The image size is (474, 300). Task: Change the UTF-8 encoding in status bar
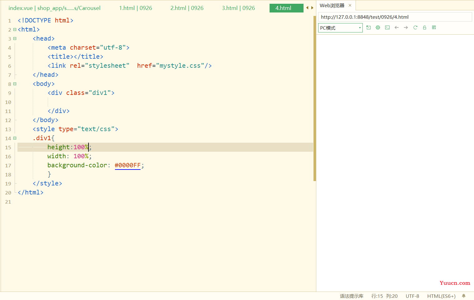click(x=412, y=296)
